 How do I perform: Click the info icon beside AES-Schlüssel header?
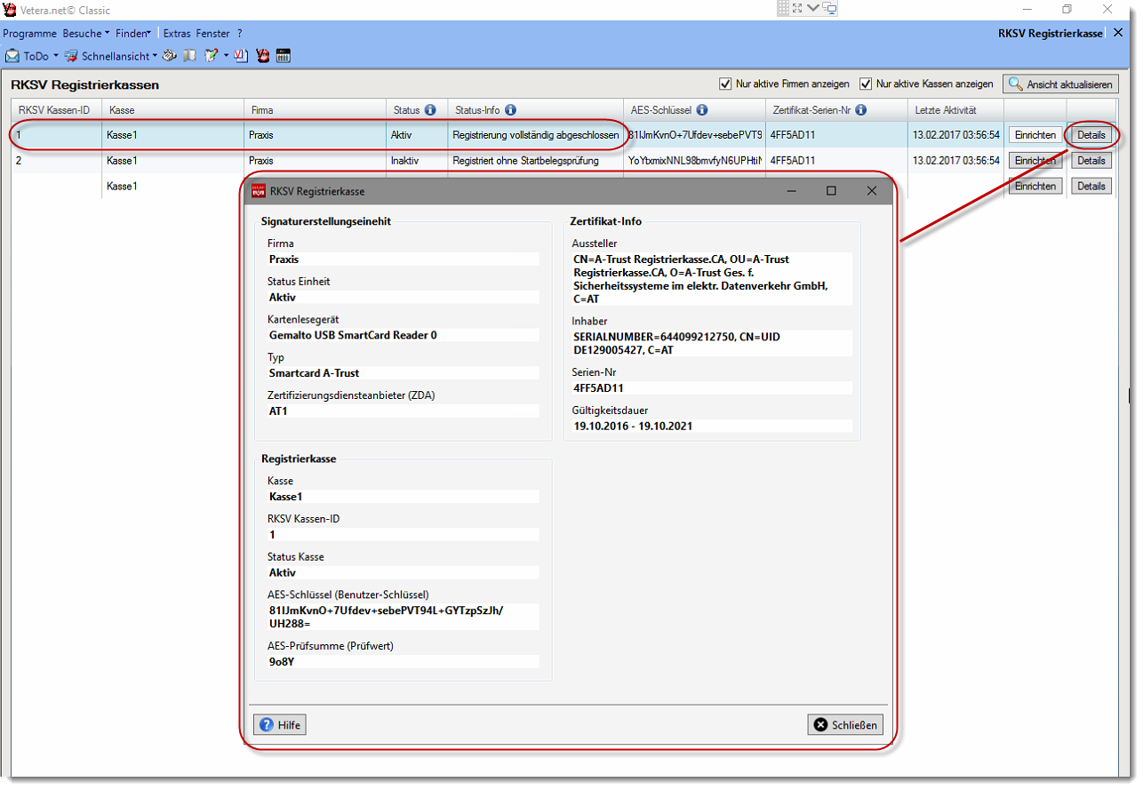701,110
